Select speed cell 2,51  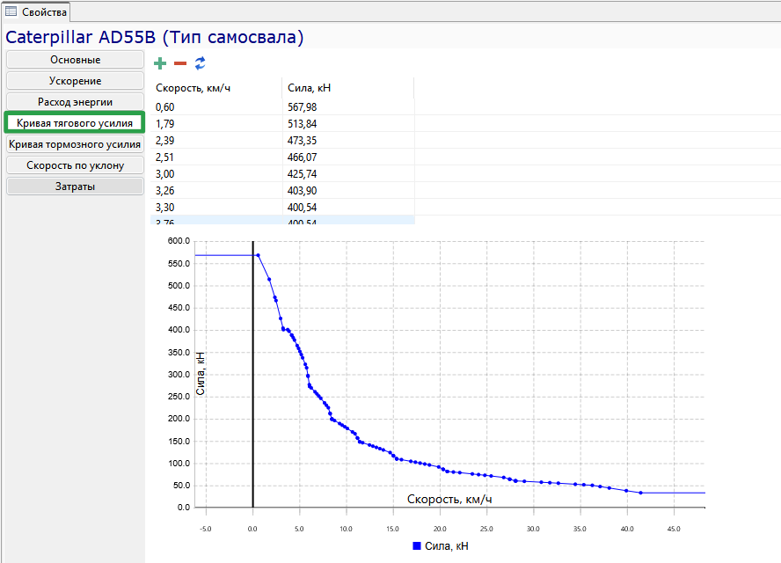click(x=216, y=157)
